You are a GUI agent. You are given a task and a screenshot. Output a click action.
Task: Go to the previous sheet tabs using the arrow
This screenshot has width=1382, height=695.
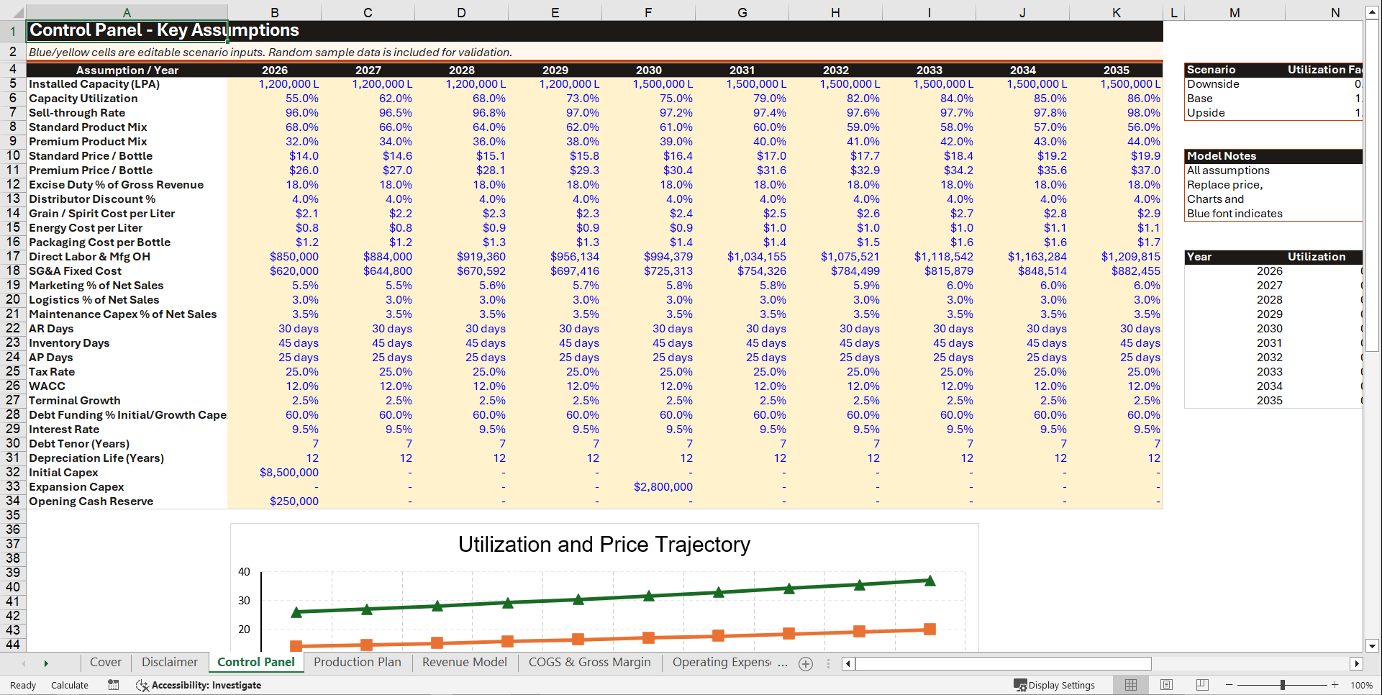pyautogui.click(x=24, y=663)
